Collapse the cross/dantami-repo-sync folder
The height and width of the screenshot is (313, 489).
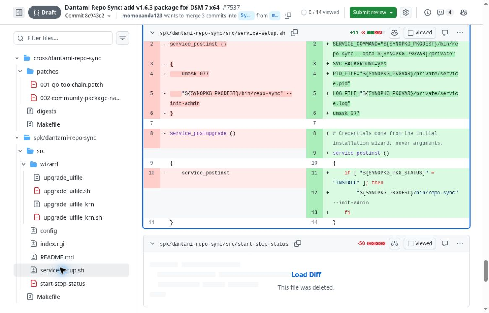tap(17, 58)
